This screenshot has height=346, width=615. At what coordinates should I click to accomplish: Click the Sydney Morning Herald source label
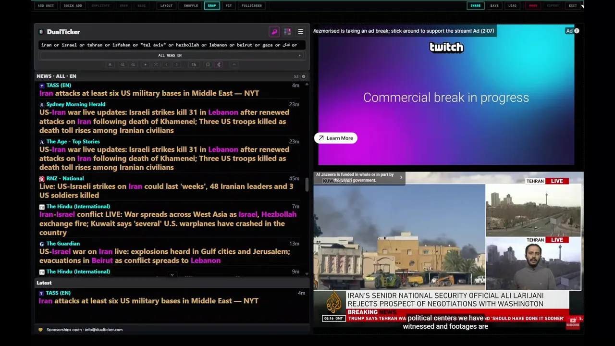tap(75, 104)
